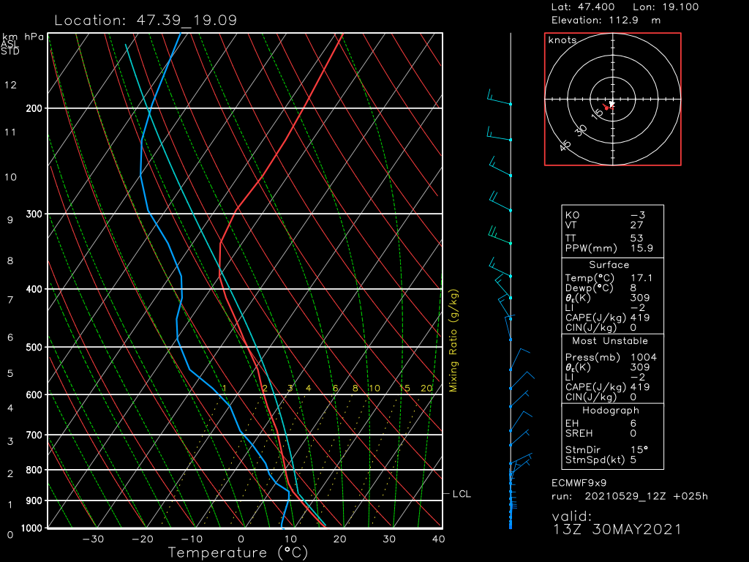The height and width of the screenshot is (562, 749).
Task: Click the yellow 'Mixing Ratio (g/kg)' axis label
Action: [x=453, y=340]
